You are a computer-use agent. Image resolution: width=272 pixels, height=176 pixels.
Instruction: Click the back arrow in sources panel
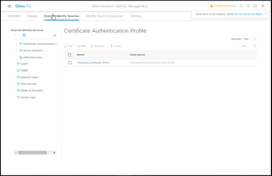(15, 35)
